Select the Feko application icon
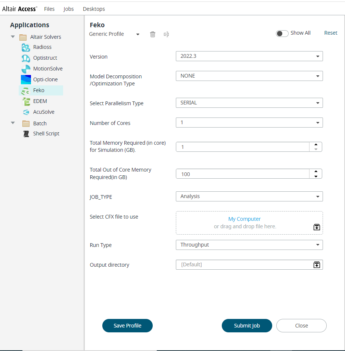 tap(25, 91)
